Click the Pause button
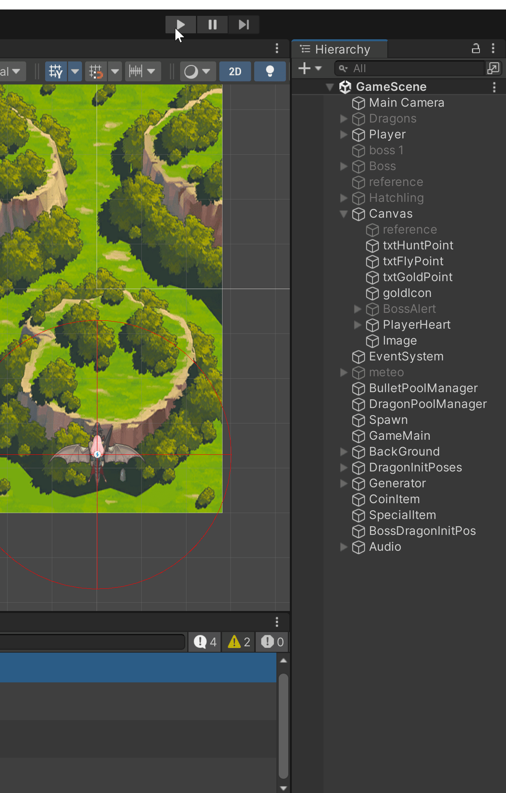The image size is (506, 793). tap(212, 25)
